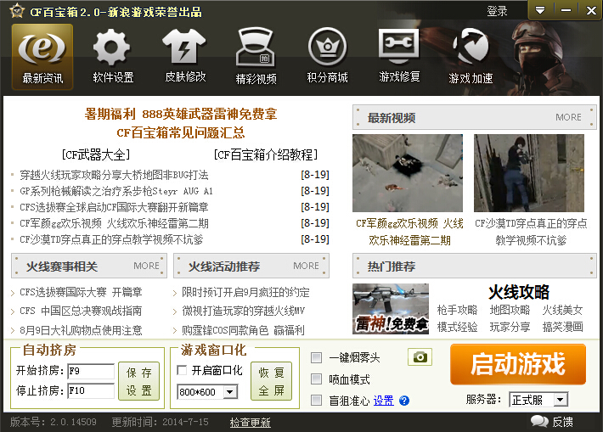
Task: Open the title bar dropdown menu triangle
Action: pyautogui.click(x=540, y=10)
